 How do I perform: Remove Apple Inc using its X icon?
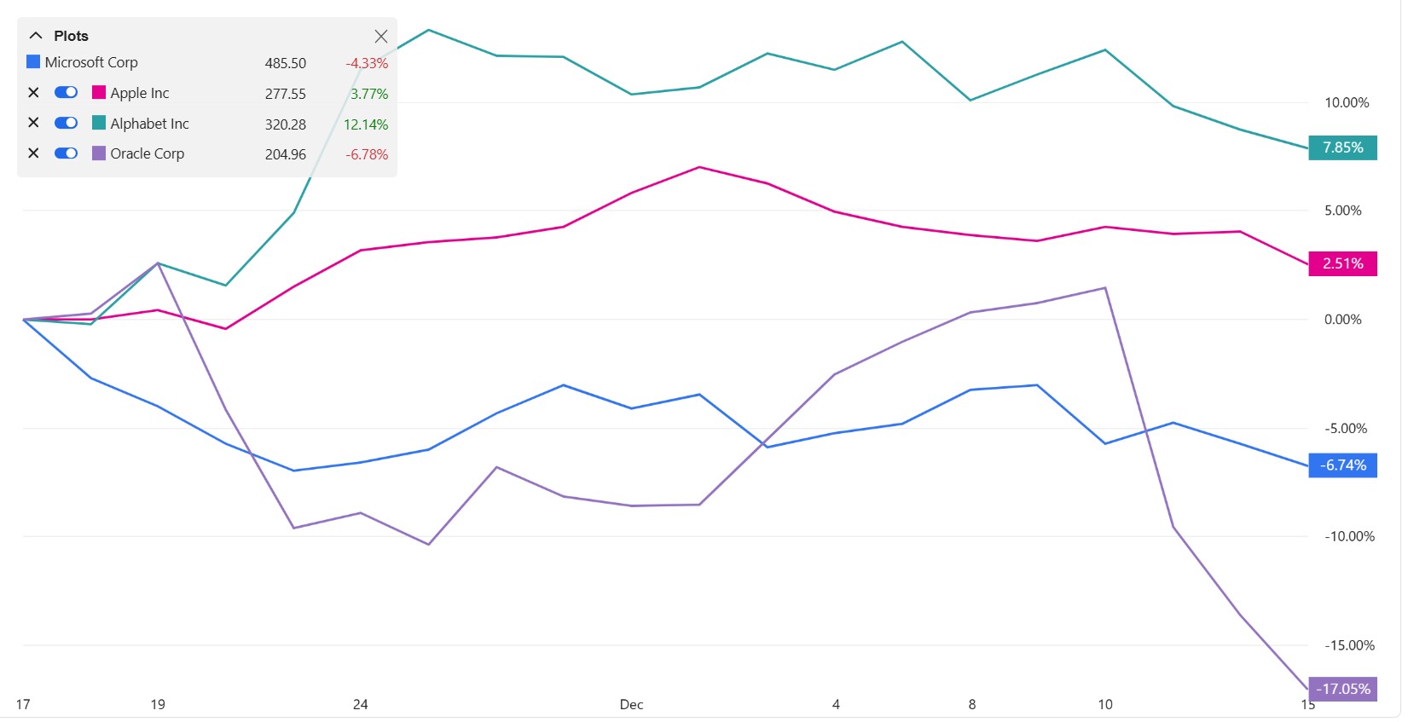click(32, 92)
